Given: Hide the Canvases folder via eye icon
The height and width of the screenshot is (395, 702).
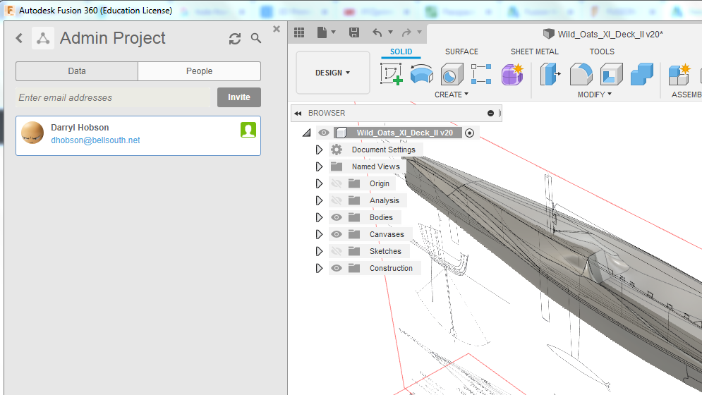Looking at the screenshot, I should pos(337,234).
